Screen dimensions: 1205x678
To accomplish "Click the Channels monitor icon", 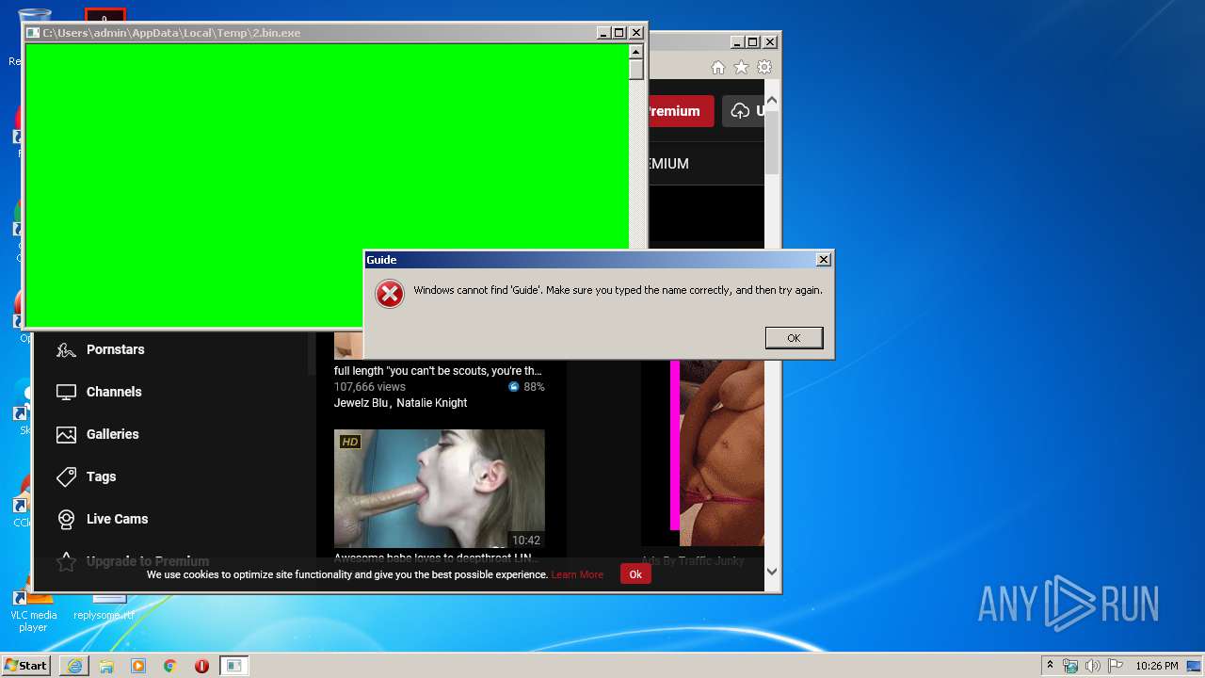I will pos(66,392).
